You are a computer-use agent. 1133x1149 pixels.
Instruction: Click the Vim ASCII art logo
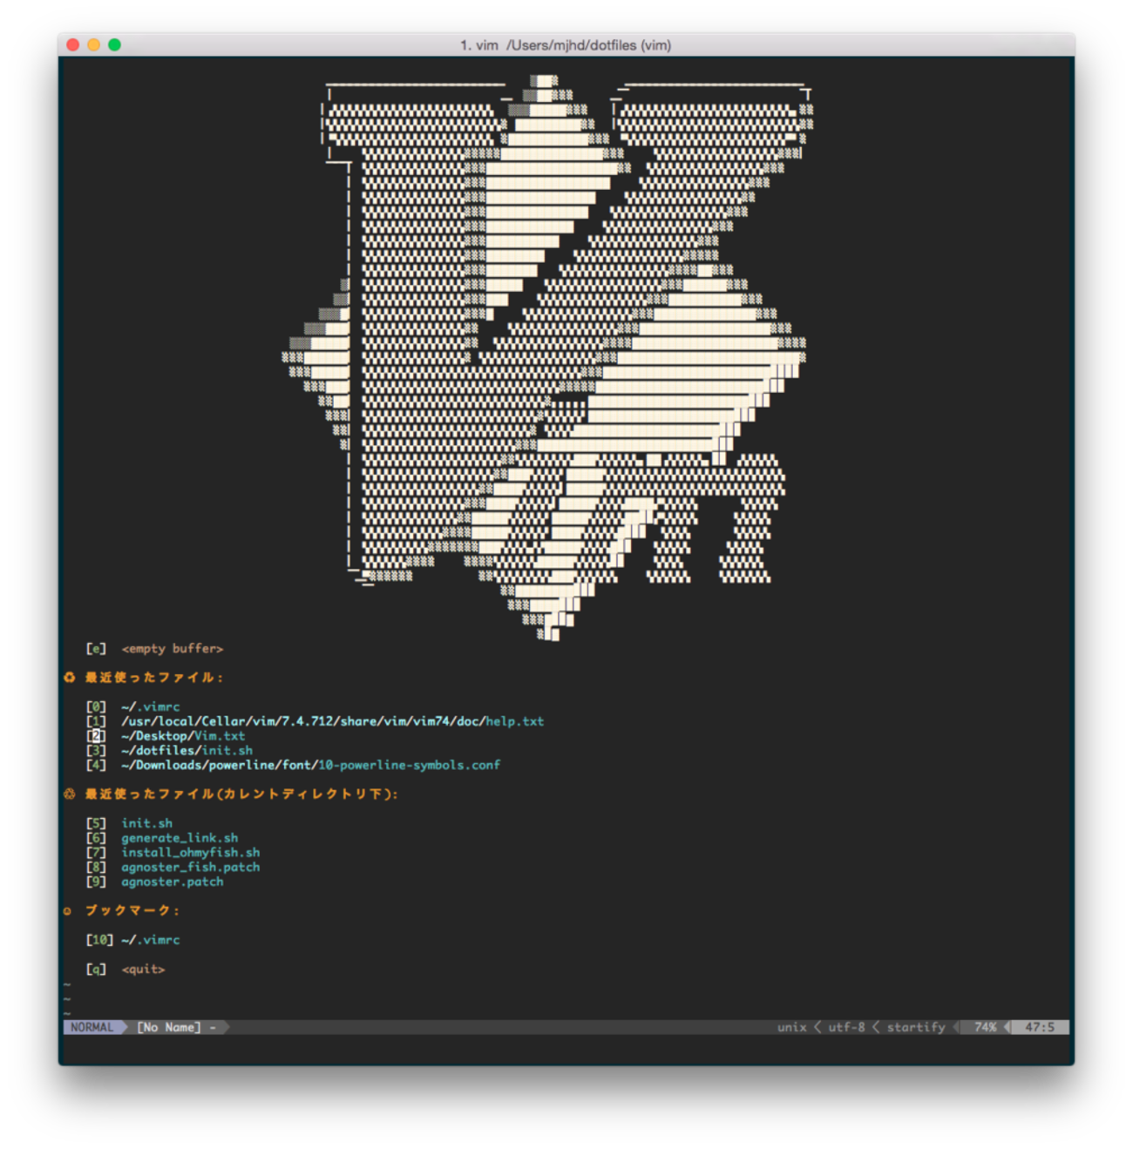click(547, 357)
